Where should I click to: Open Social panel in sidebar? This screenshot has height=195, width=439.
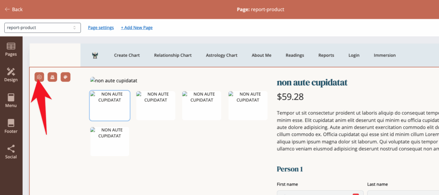11,152
